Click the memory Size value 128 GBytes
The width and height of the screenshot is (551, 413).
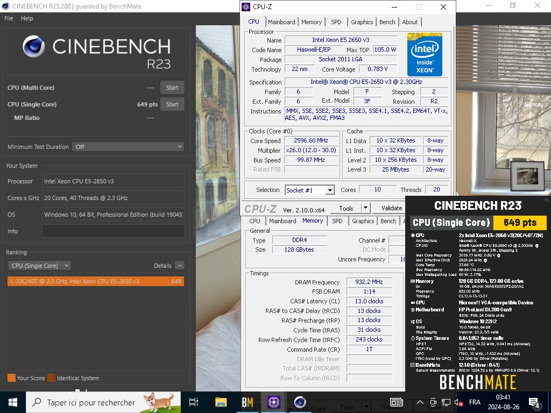(x=299, y=250)
